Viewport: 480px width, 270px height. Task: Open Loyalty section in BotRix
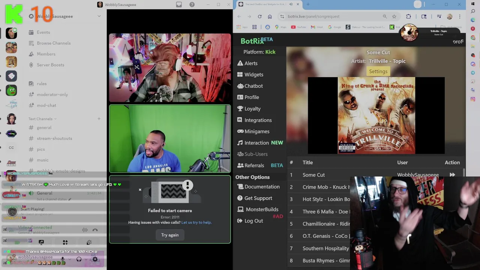pyautogui.click(x=249, y=109)
